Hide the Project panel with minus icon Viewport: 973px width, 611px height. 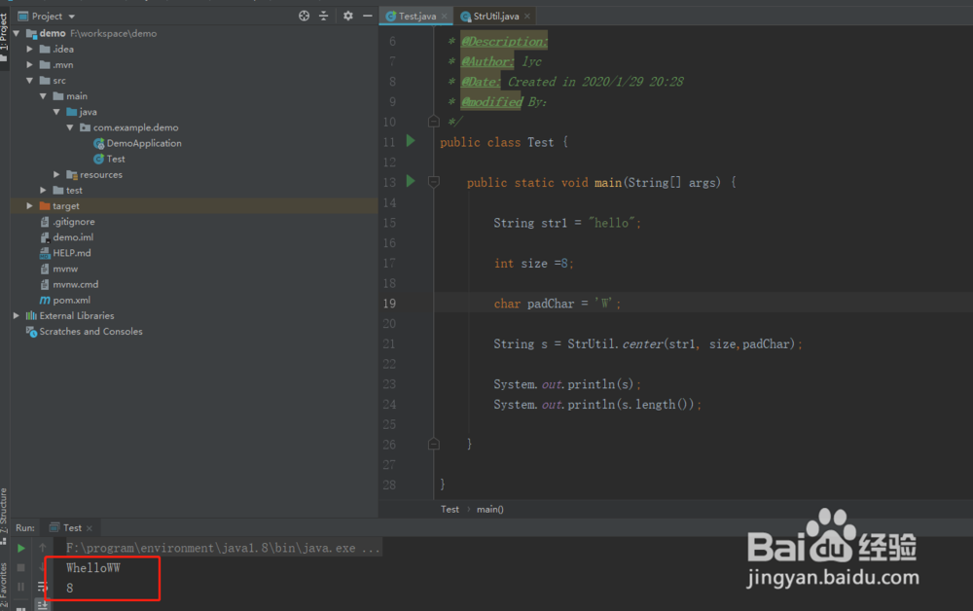pyautogui.click(x=368, y=17)
